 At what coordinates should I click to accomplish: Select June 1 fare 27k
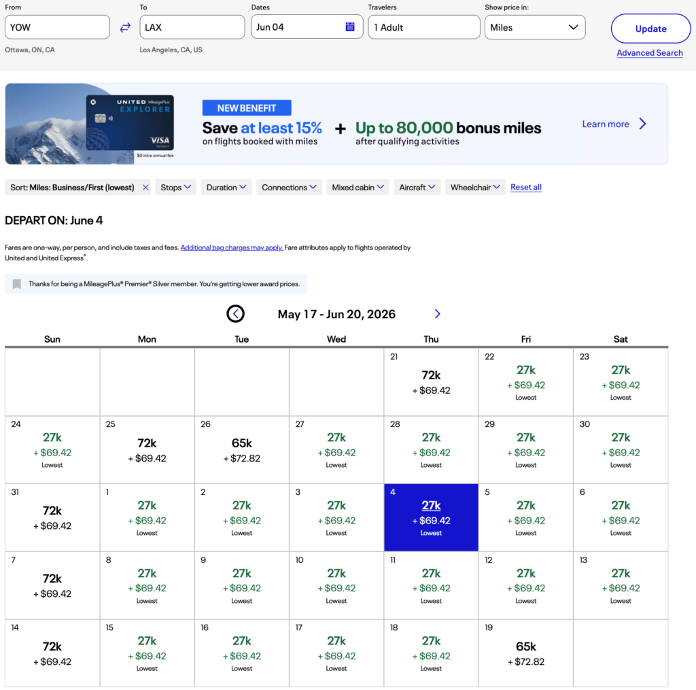pyautogui.click(x=147, y=518)
